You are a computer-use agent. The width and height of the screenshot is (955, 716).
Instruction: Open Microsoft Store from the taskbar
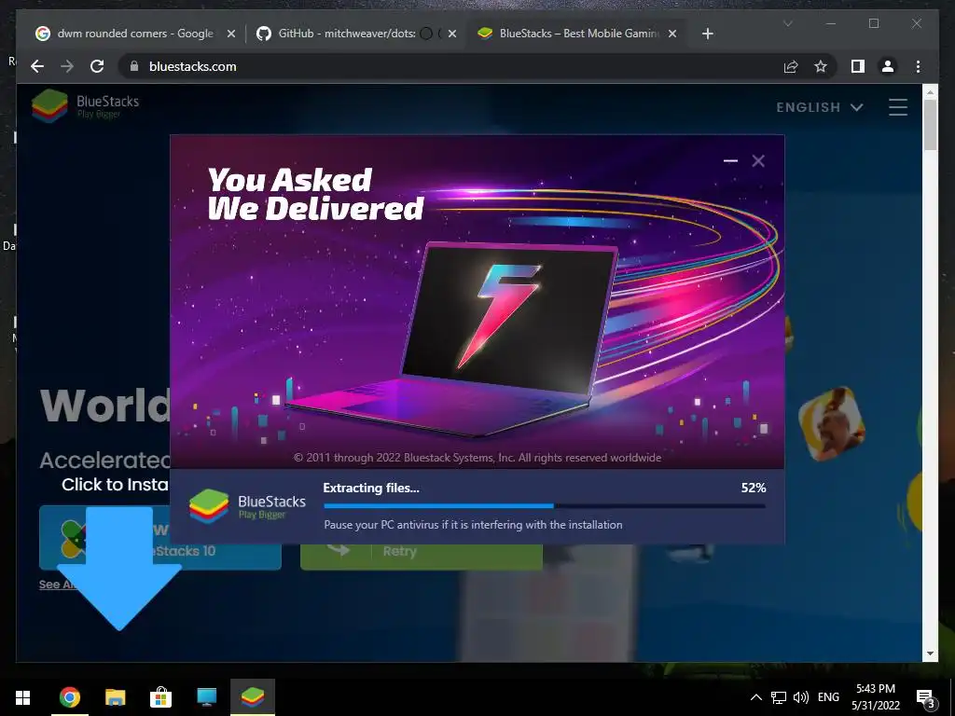[160, 697]
